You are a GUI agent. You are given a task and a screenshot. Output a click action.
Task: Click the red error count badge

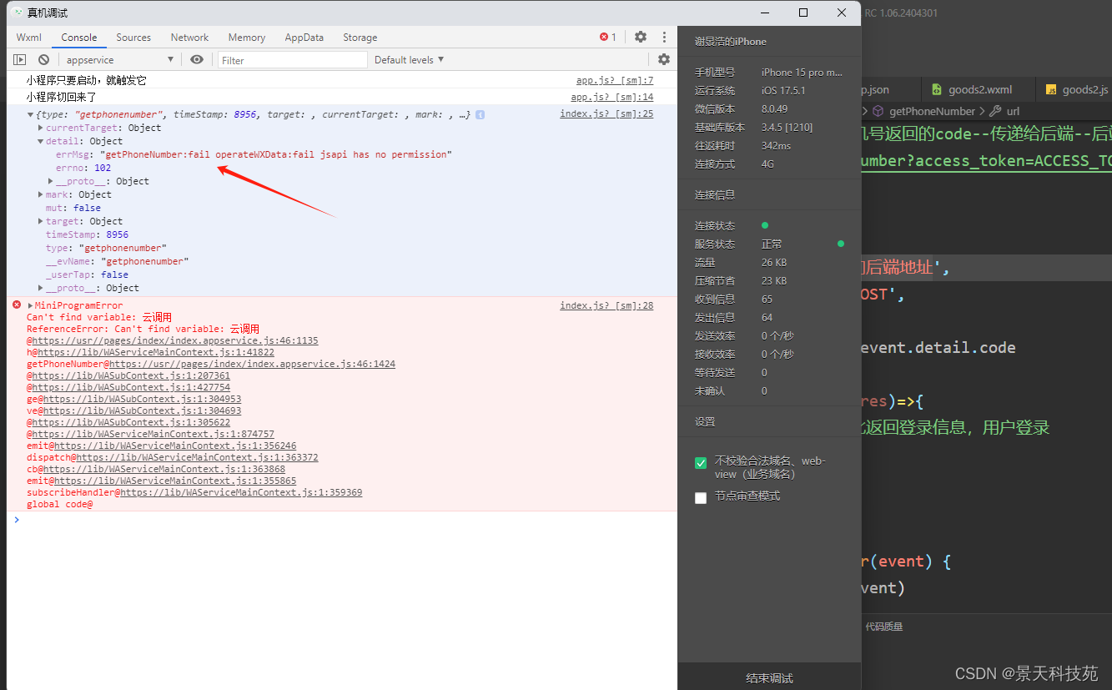pyautogui.click(x=608, y=37)
